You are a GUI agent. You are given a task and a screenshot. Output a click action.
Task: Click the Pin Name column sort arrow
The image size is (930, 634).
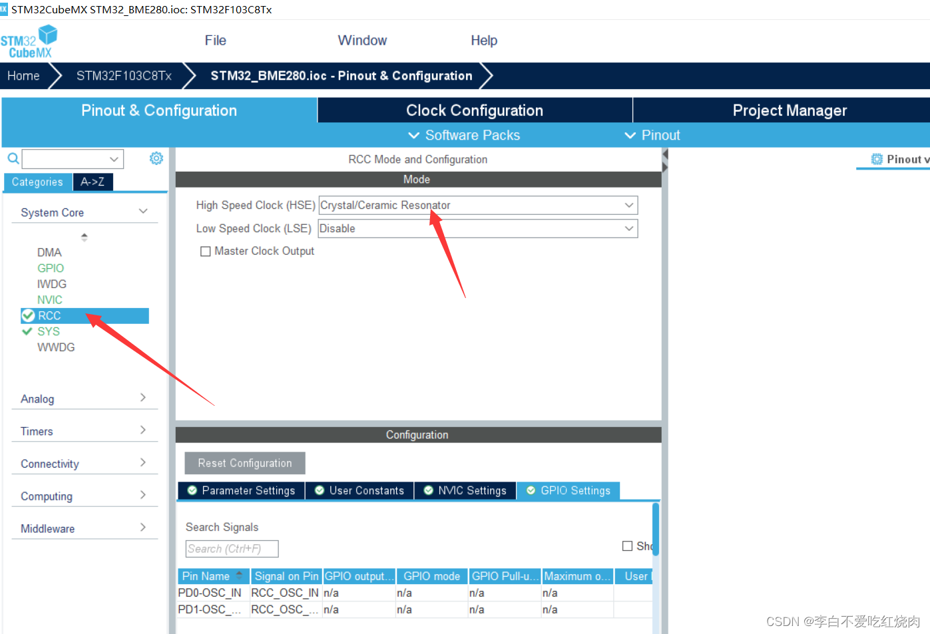point(239,575)
